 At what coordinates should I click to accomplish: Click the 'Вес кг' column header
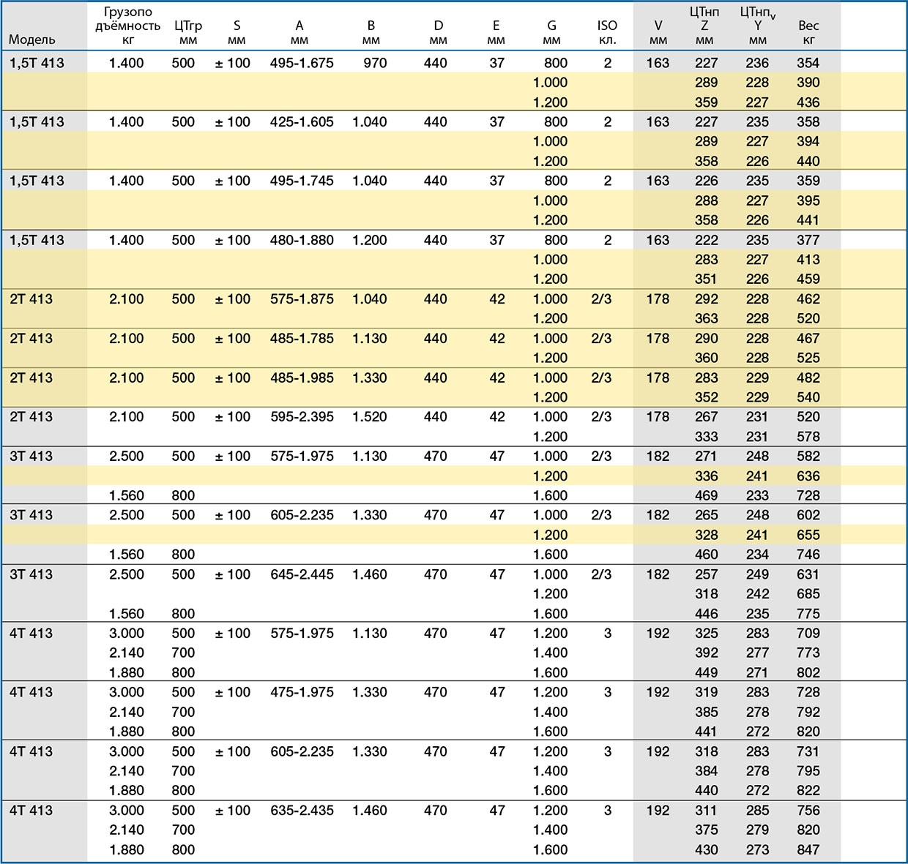pos(808,32)
